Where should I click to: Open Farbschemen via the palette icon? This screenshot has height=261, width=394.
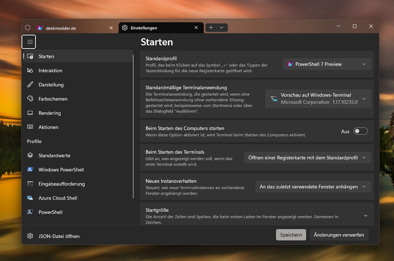[x=30, y=99]
